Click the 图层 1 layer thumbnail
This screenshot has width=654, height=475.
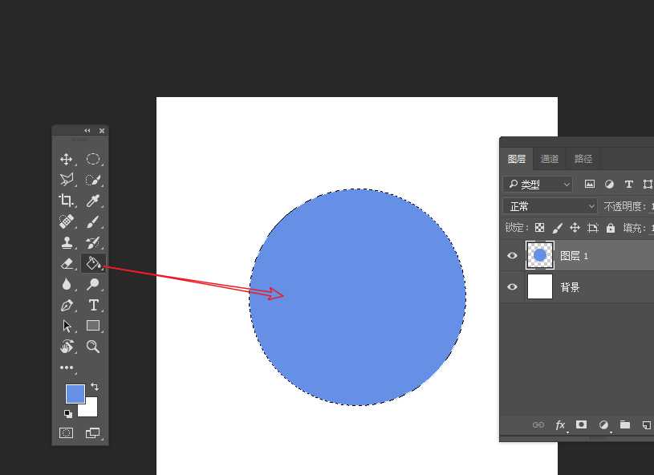tap(540, 255)
